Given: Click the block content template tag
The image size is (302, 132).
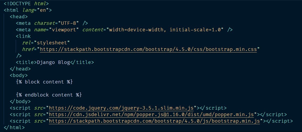Looking at the screenshot, I should 44,82.
